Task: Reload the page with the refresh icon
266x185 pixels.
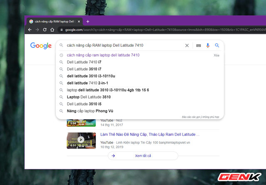Action: pos(45,30)
